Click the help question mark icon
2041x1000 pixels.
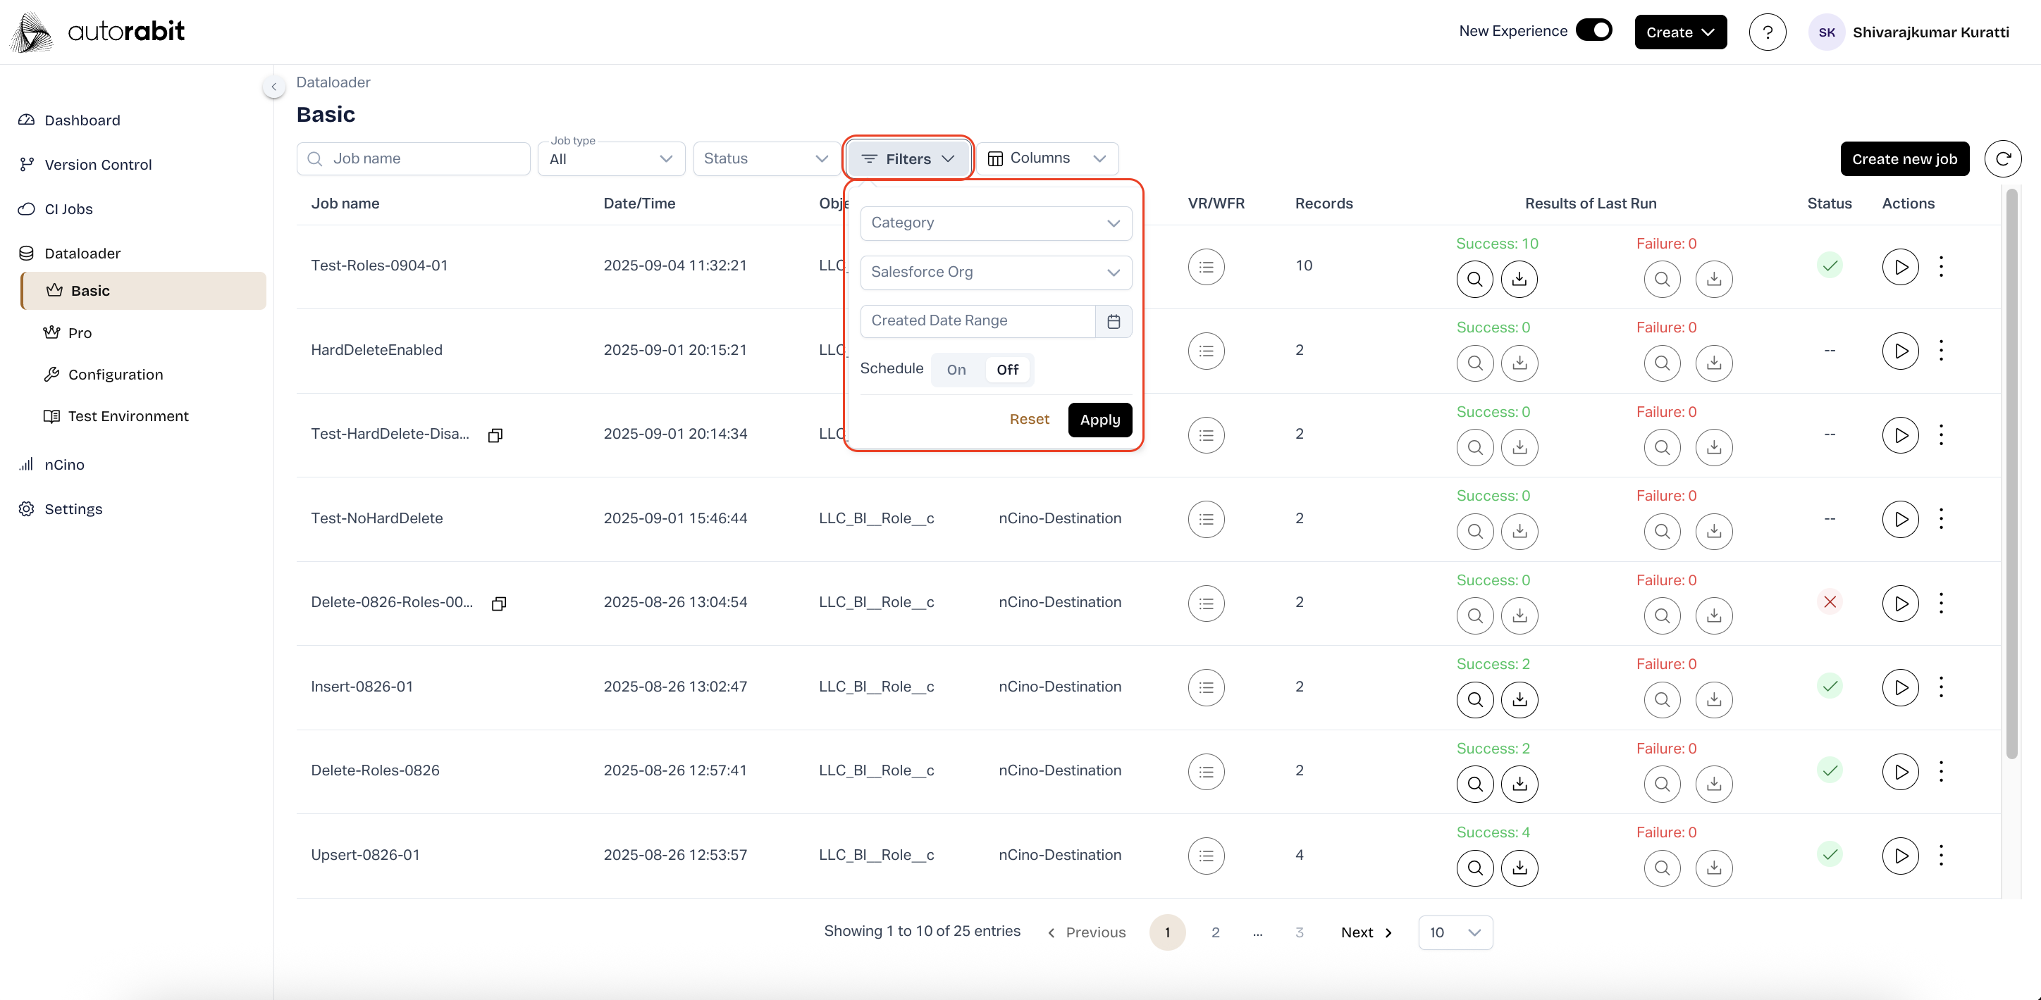[x=1766, y=32]
